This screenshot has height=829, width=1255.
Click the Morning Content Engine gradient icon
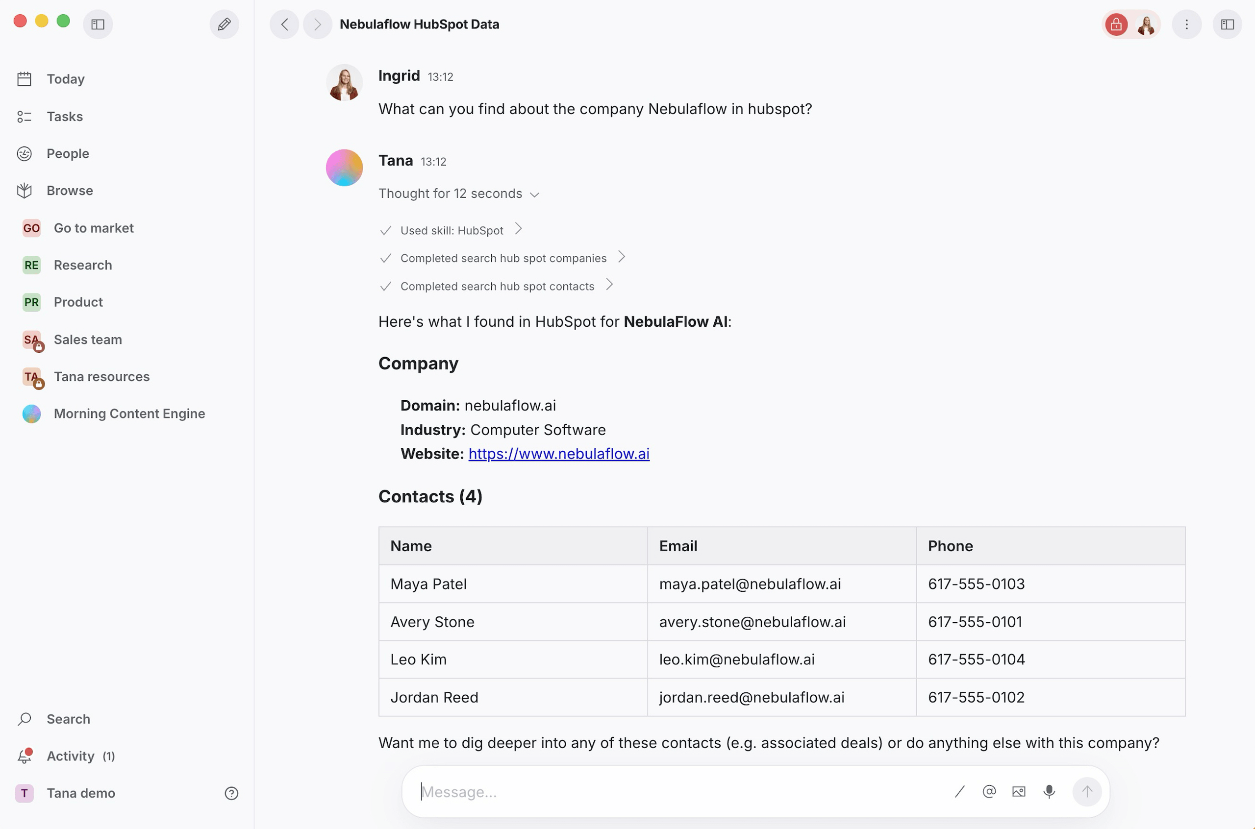(x=32, y=414)
